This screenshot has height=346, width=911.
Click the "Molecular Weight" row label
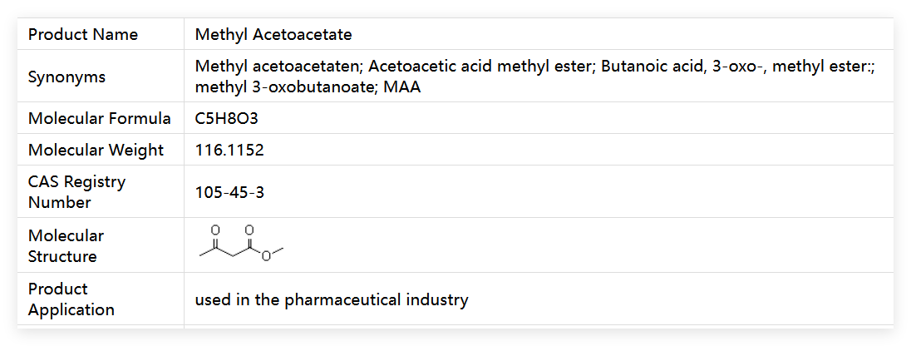[96, 151]
